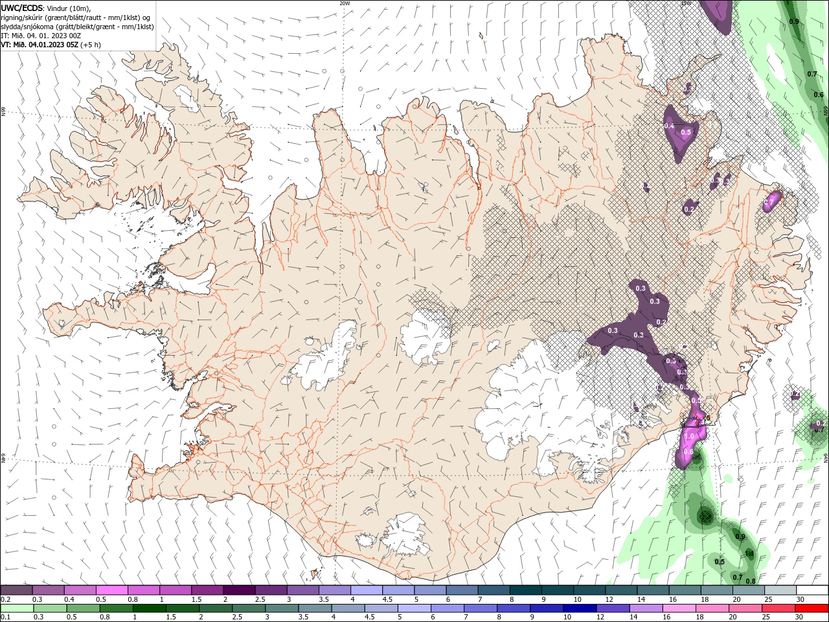
Task: Pick the darkest purple swatch labeled 2 in upper legend
Action: click(x=238, y=590)
